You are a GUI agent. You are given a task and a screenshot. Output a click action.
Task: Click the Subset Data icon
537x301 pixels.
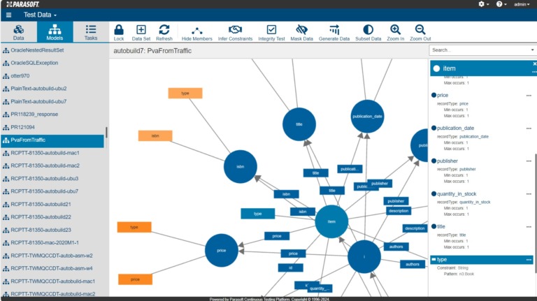368,30
